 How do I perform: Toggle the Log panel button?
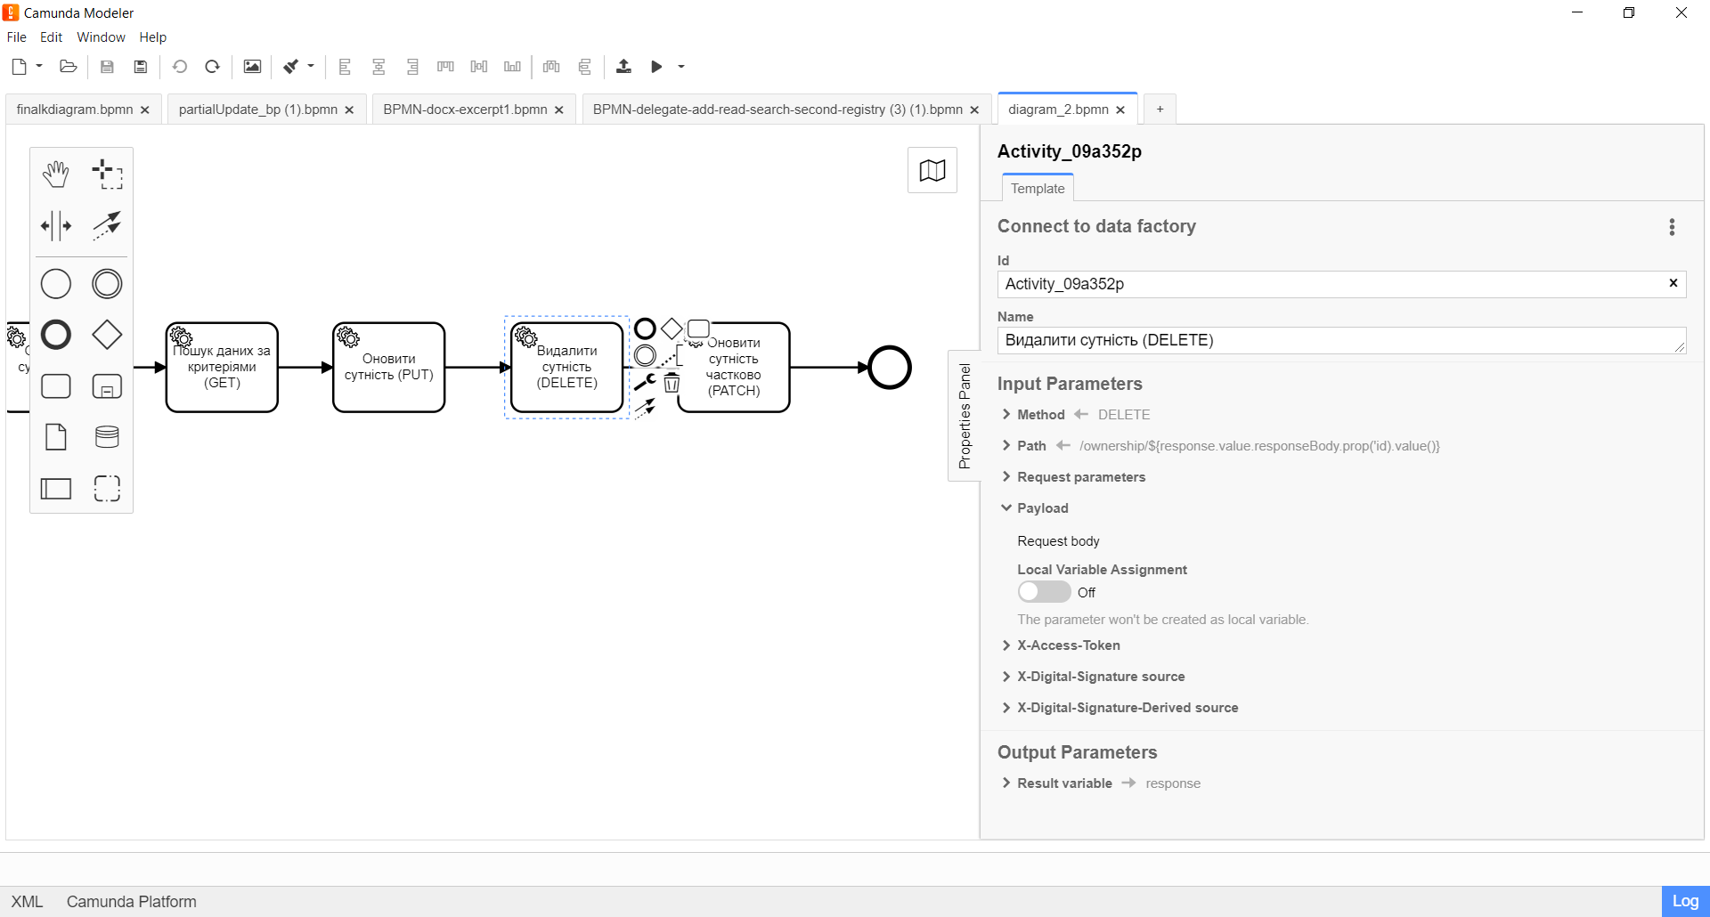[1685, 901]
